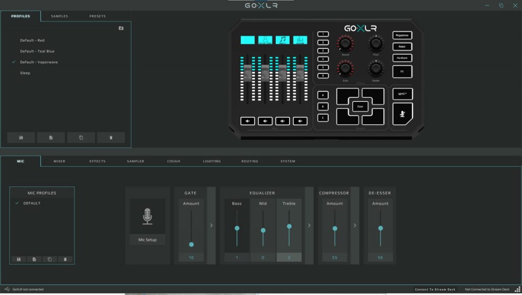Select the Sleep profile
The image size is (522, 295).
[24, 73]
